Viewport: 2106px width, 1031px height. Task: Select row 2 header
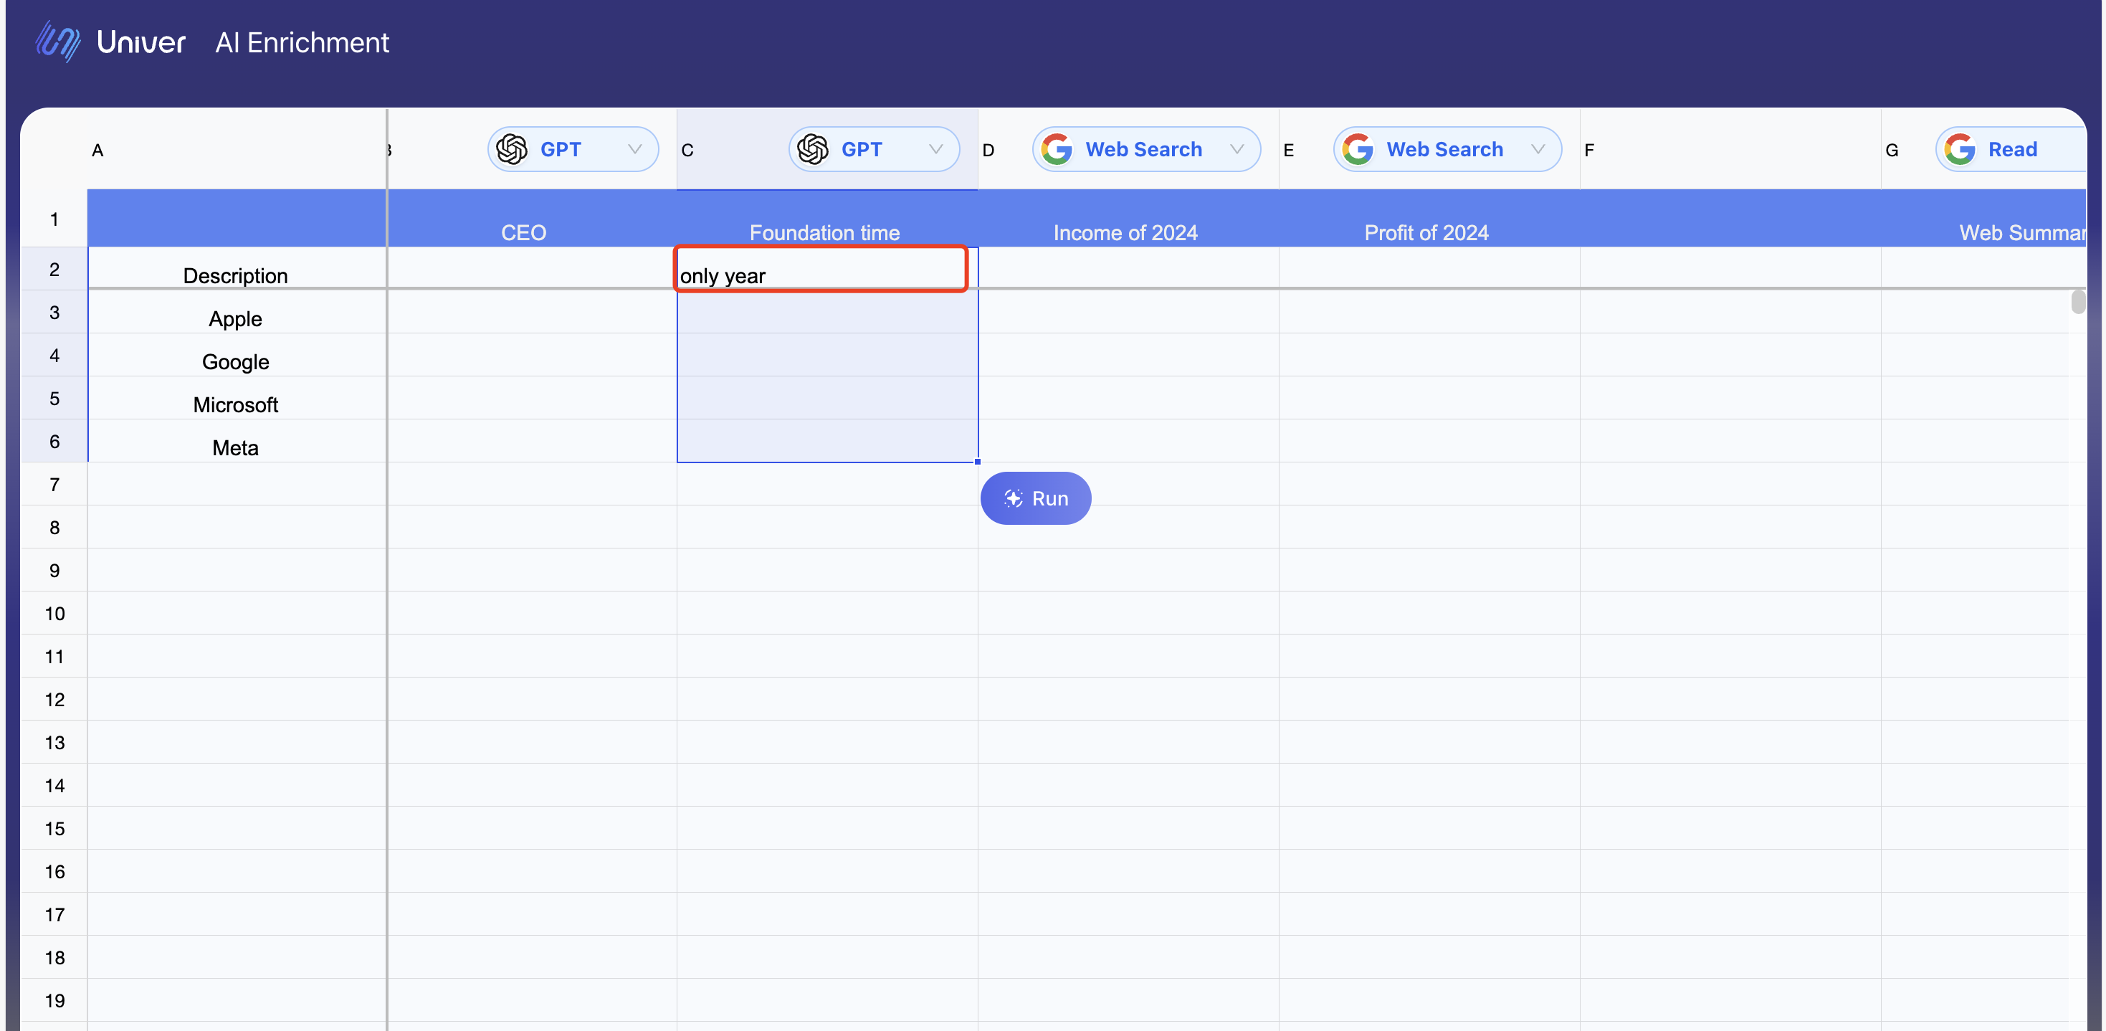[54, 269]
